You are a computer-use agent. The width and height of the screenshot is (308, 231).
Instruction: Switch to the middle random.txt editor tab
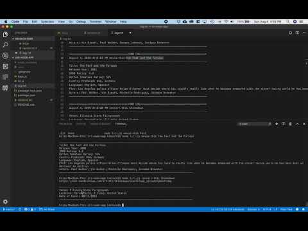[x=93, y=33]
